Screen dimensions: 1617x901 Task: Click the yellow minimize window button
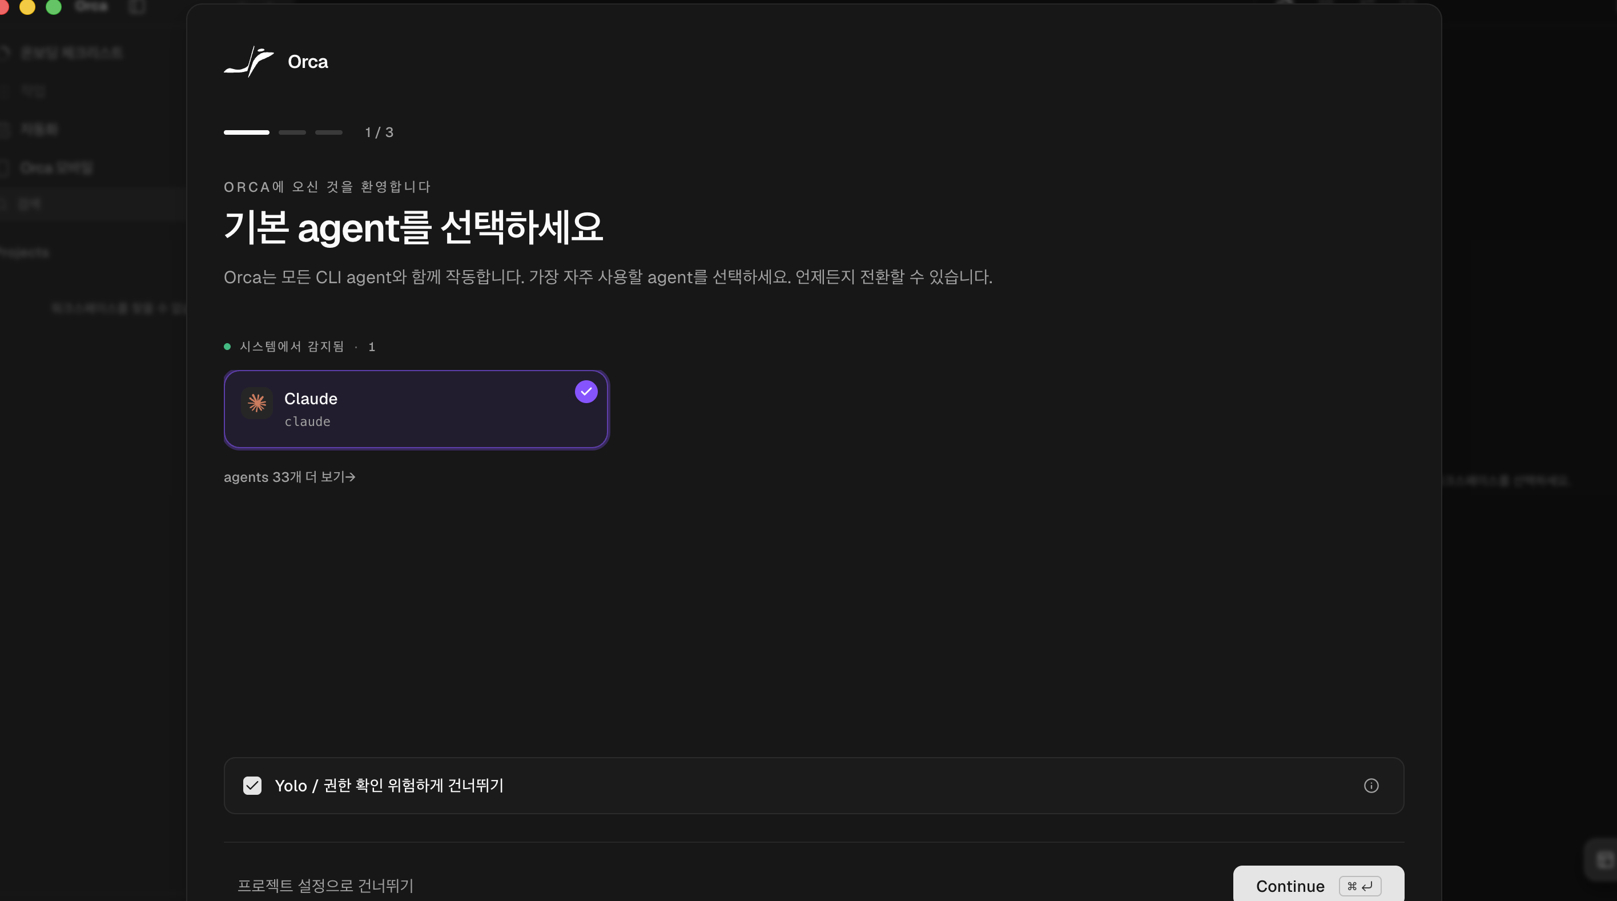27,7
